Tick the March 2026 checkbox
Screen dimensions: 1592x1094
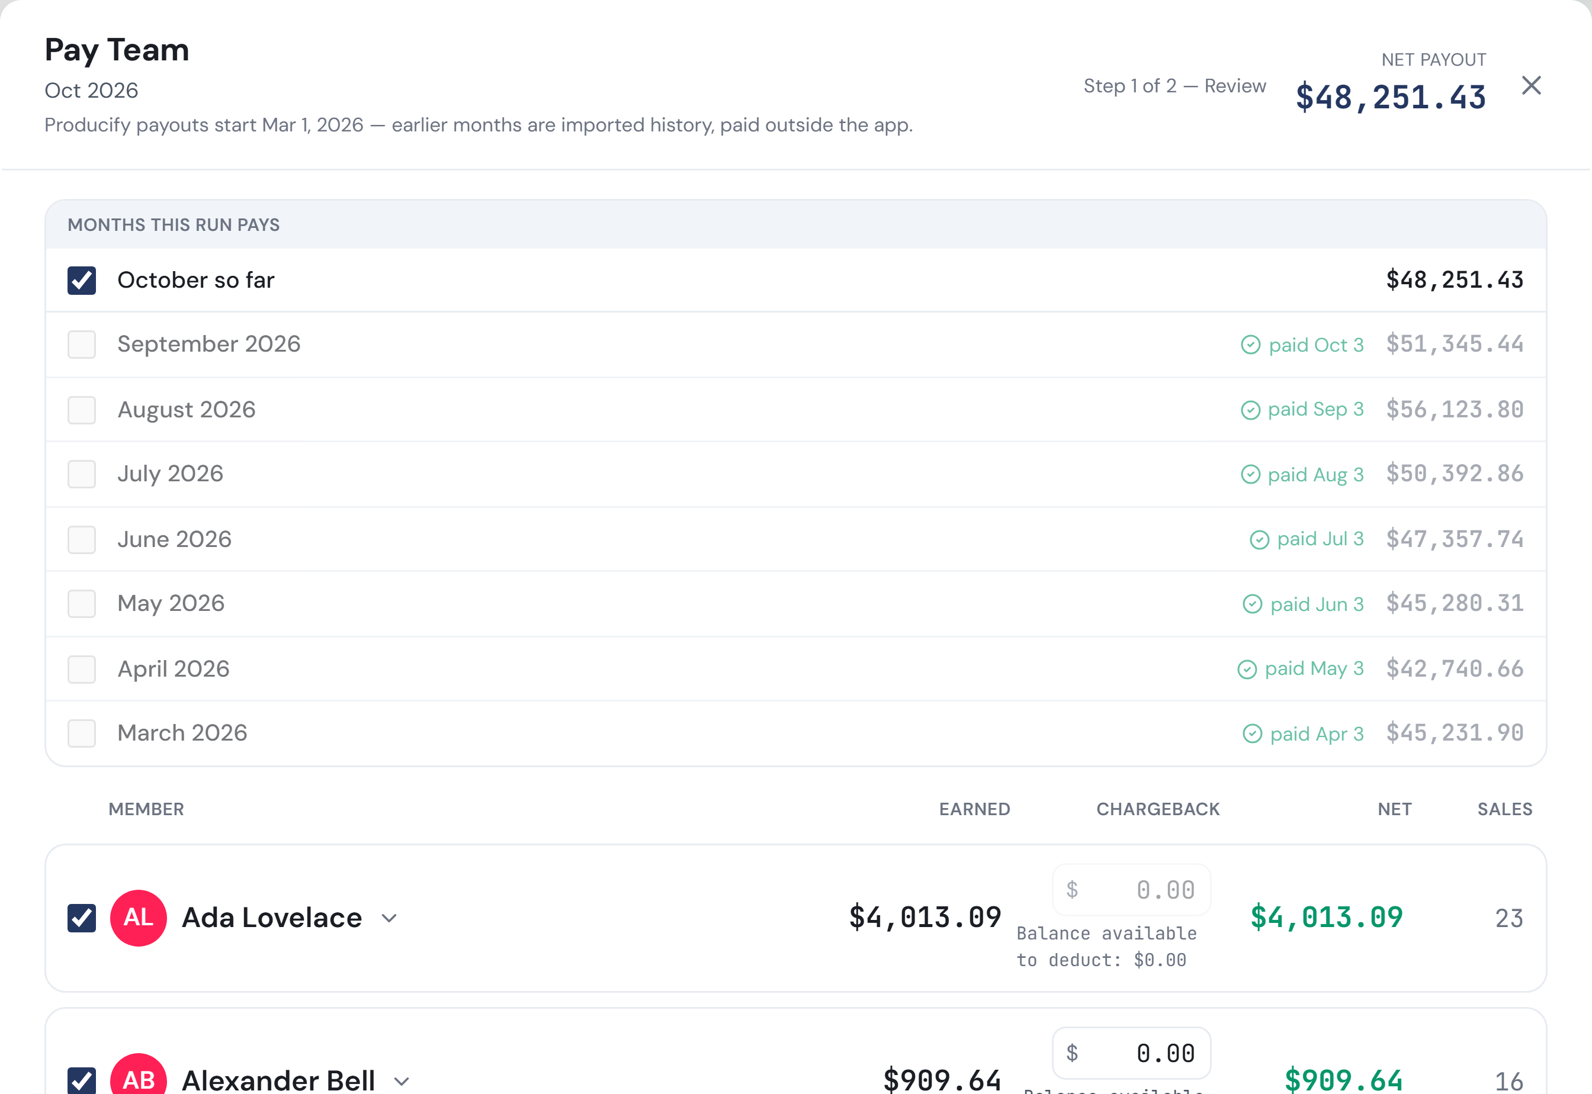[x=82, y=733]
